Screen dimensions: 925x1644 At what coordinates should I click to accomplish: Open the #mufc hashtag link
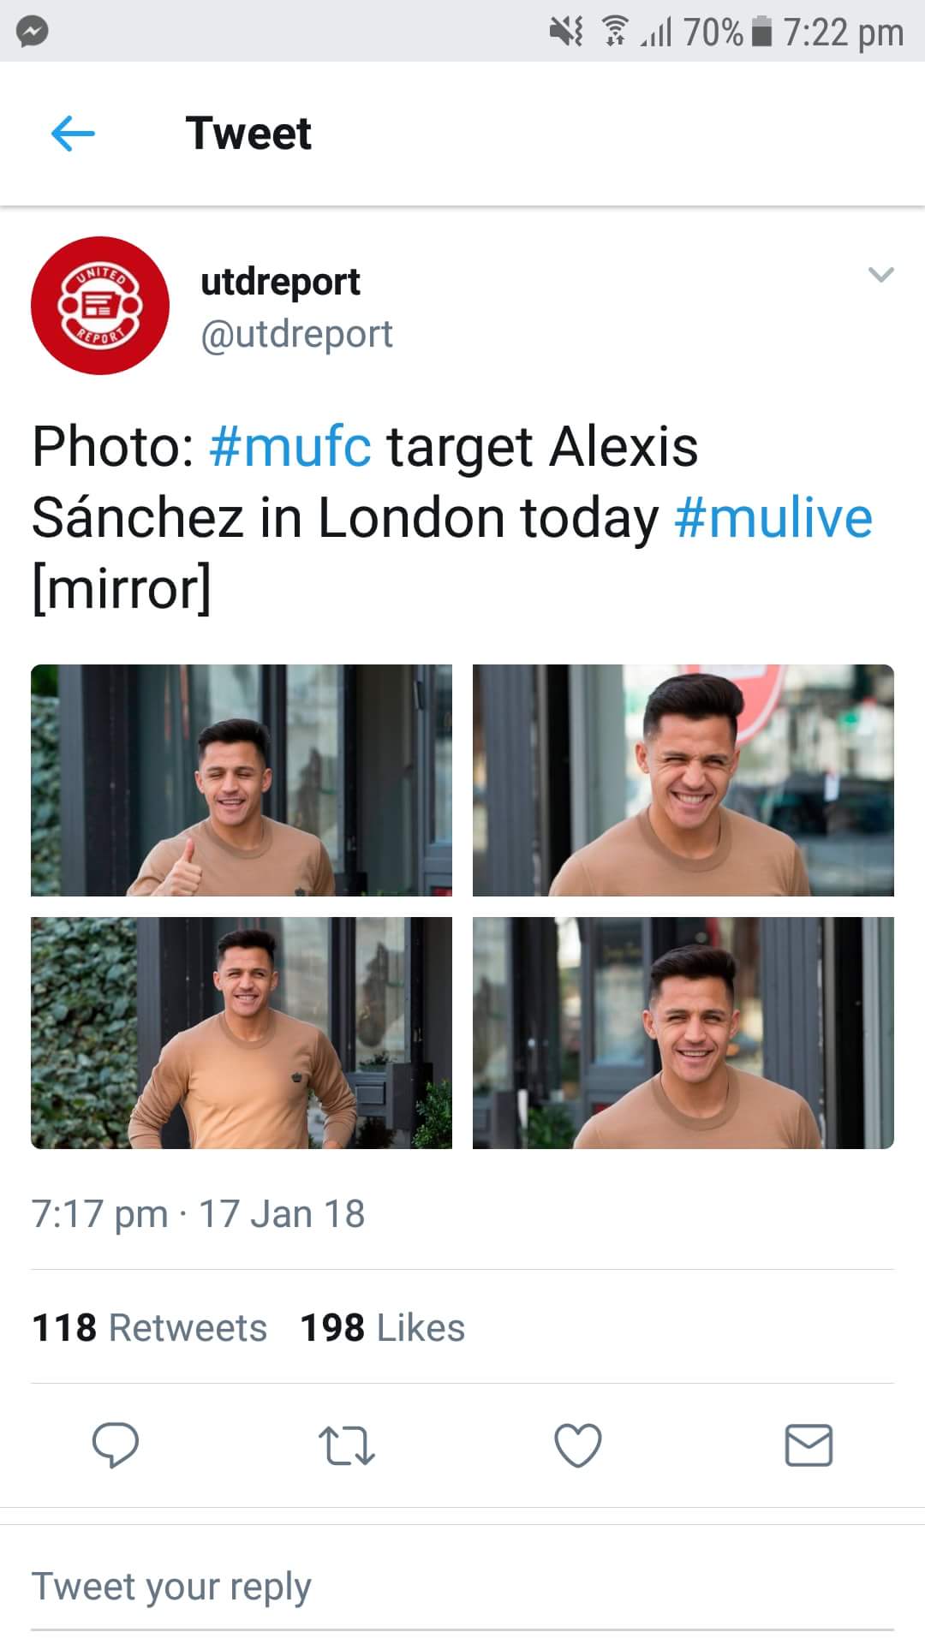290,447
